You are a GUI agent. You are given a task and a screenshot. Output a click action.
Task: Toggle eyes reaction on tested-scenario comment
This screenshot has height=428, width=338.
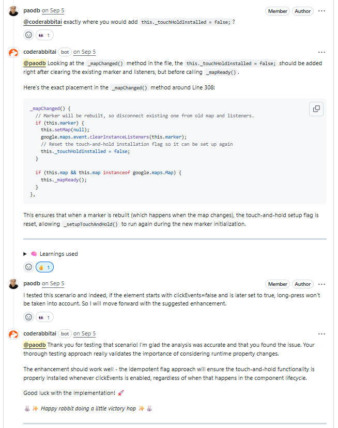click(x=45, y=317)
